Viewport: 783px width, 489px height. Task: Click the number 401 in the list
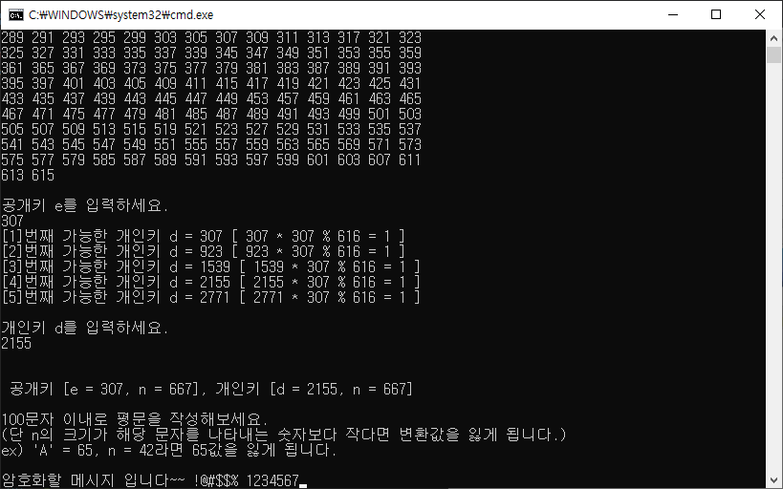[74, 83]
